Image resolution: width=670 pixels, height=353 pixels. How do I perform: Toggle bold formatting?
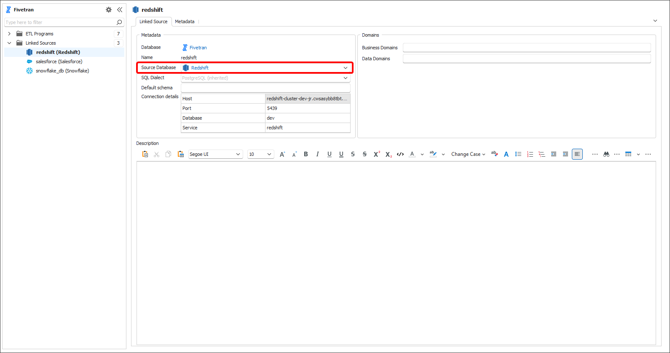(x=306, y=154)
